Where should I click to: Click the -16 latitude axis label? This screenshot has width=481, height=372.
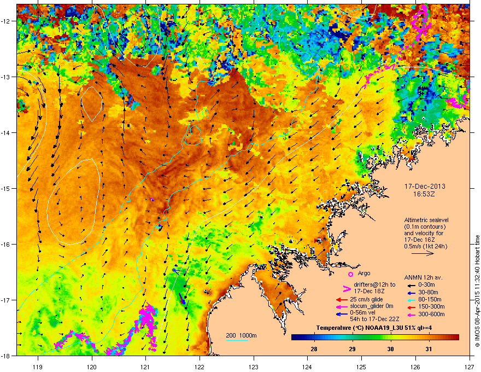click(x=5, y=245)
